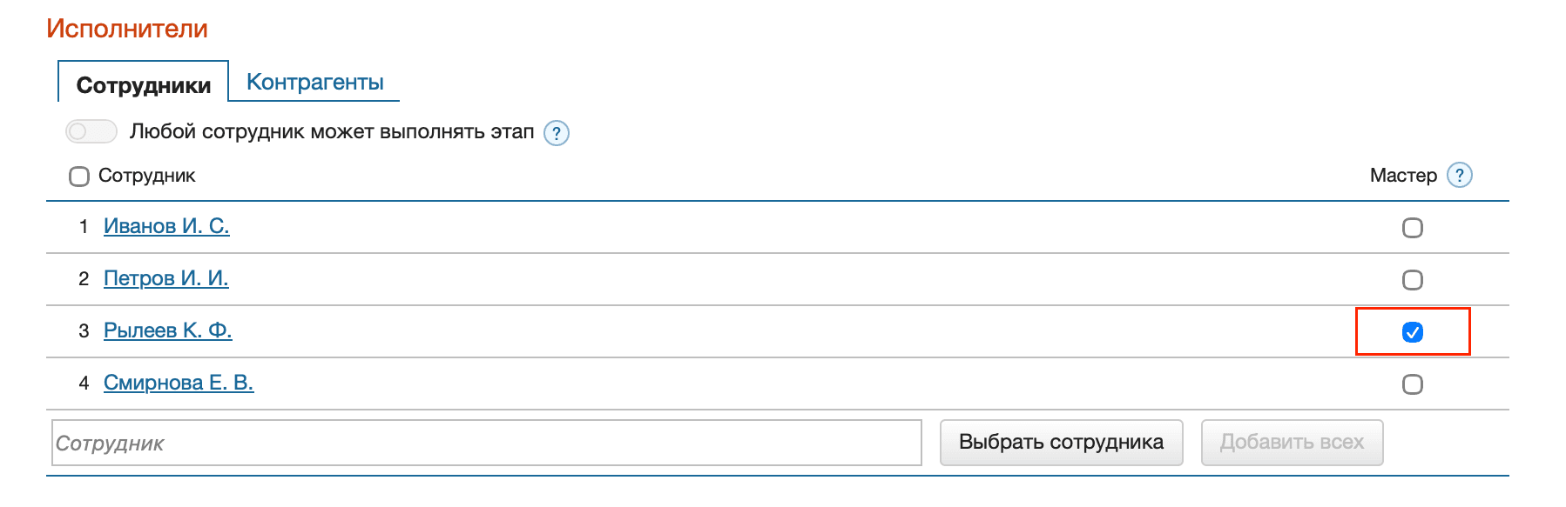Open help icon next to employee toggle
Screen dimensions: 1566x507
pyautogui.click(x=557, y=133)
